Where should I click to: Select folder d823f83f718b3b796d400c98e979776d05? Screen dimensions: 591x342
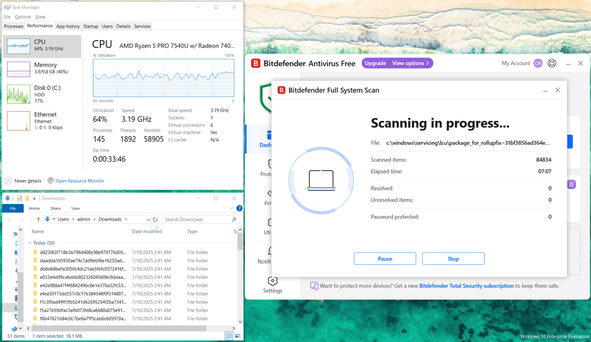pyautogui.click(x=83, y=252)
